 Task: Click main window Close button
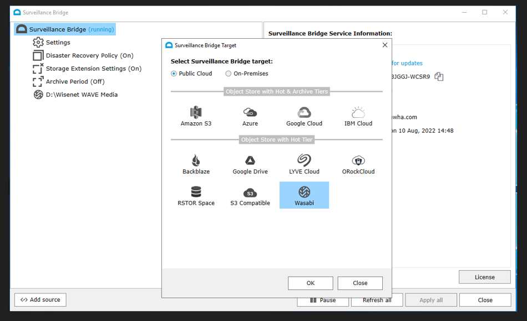(x=485, y=300)
